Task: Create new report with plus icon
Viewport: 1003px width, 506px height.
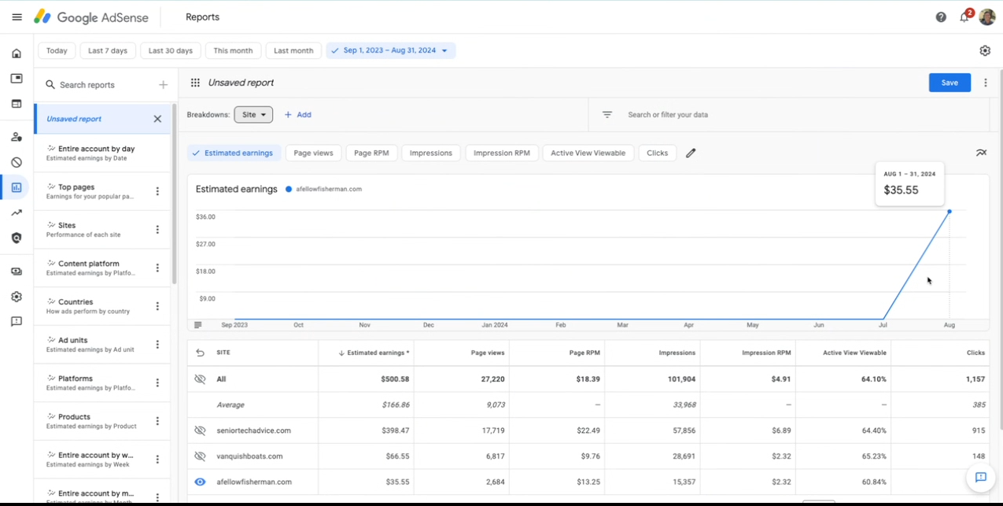Action: [x=163, y=85]
